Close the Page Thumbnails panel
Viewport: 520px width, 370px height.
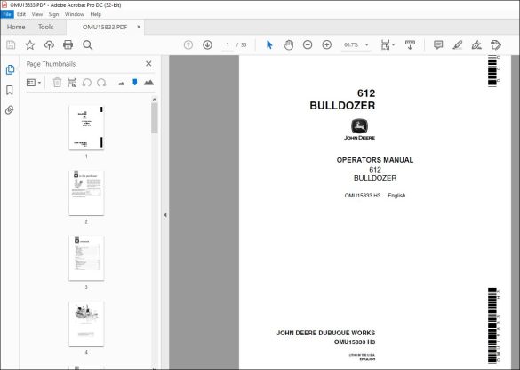click(x=148, y=64)
